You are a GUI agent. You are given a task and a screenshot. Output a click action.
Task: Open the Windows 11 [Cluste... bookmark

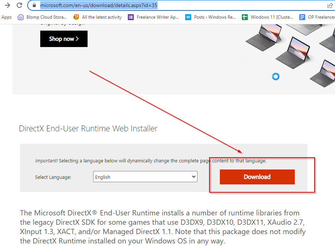point(267,17)
